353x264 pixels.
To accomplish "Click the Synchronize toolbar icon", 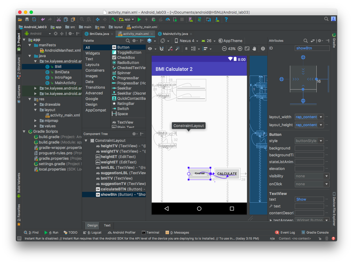I will 34,19.
